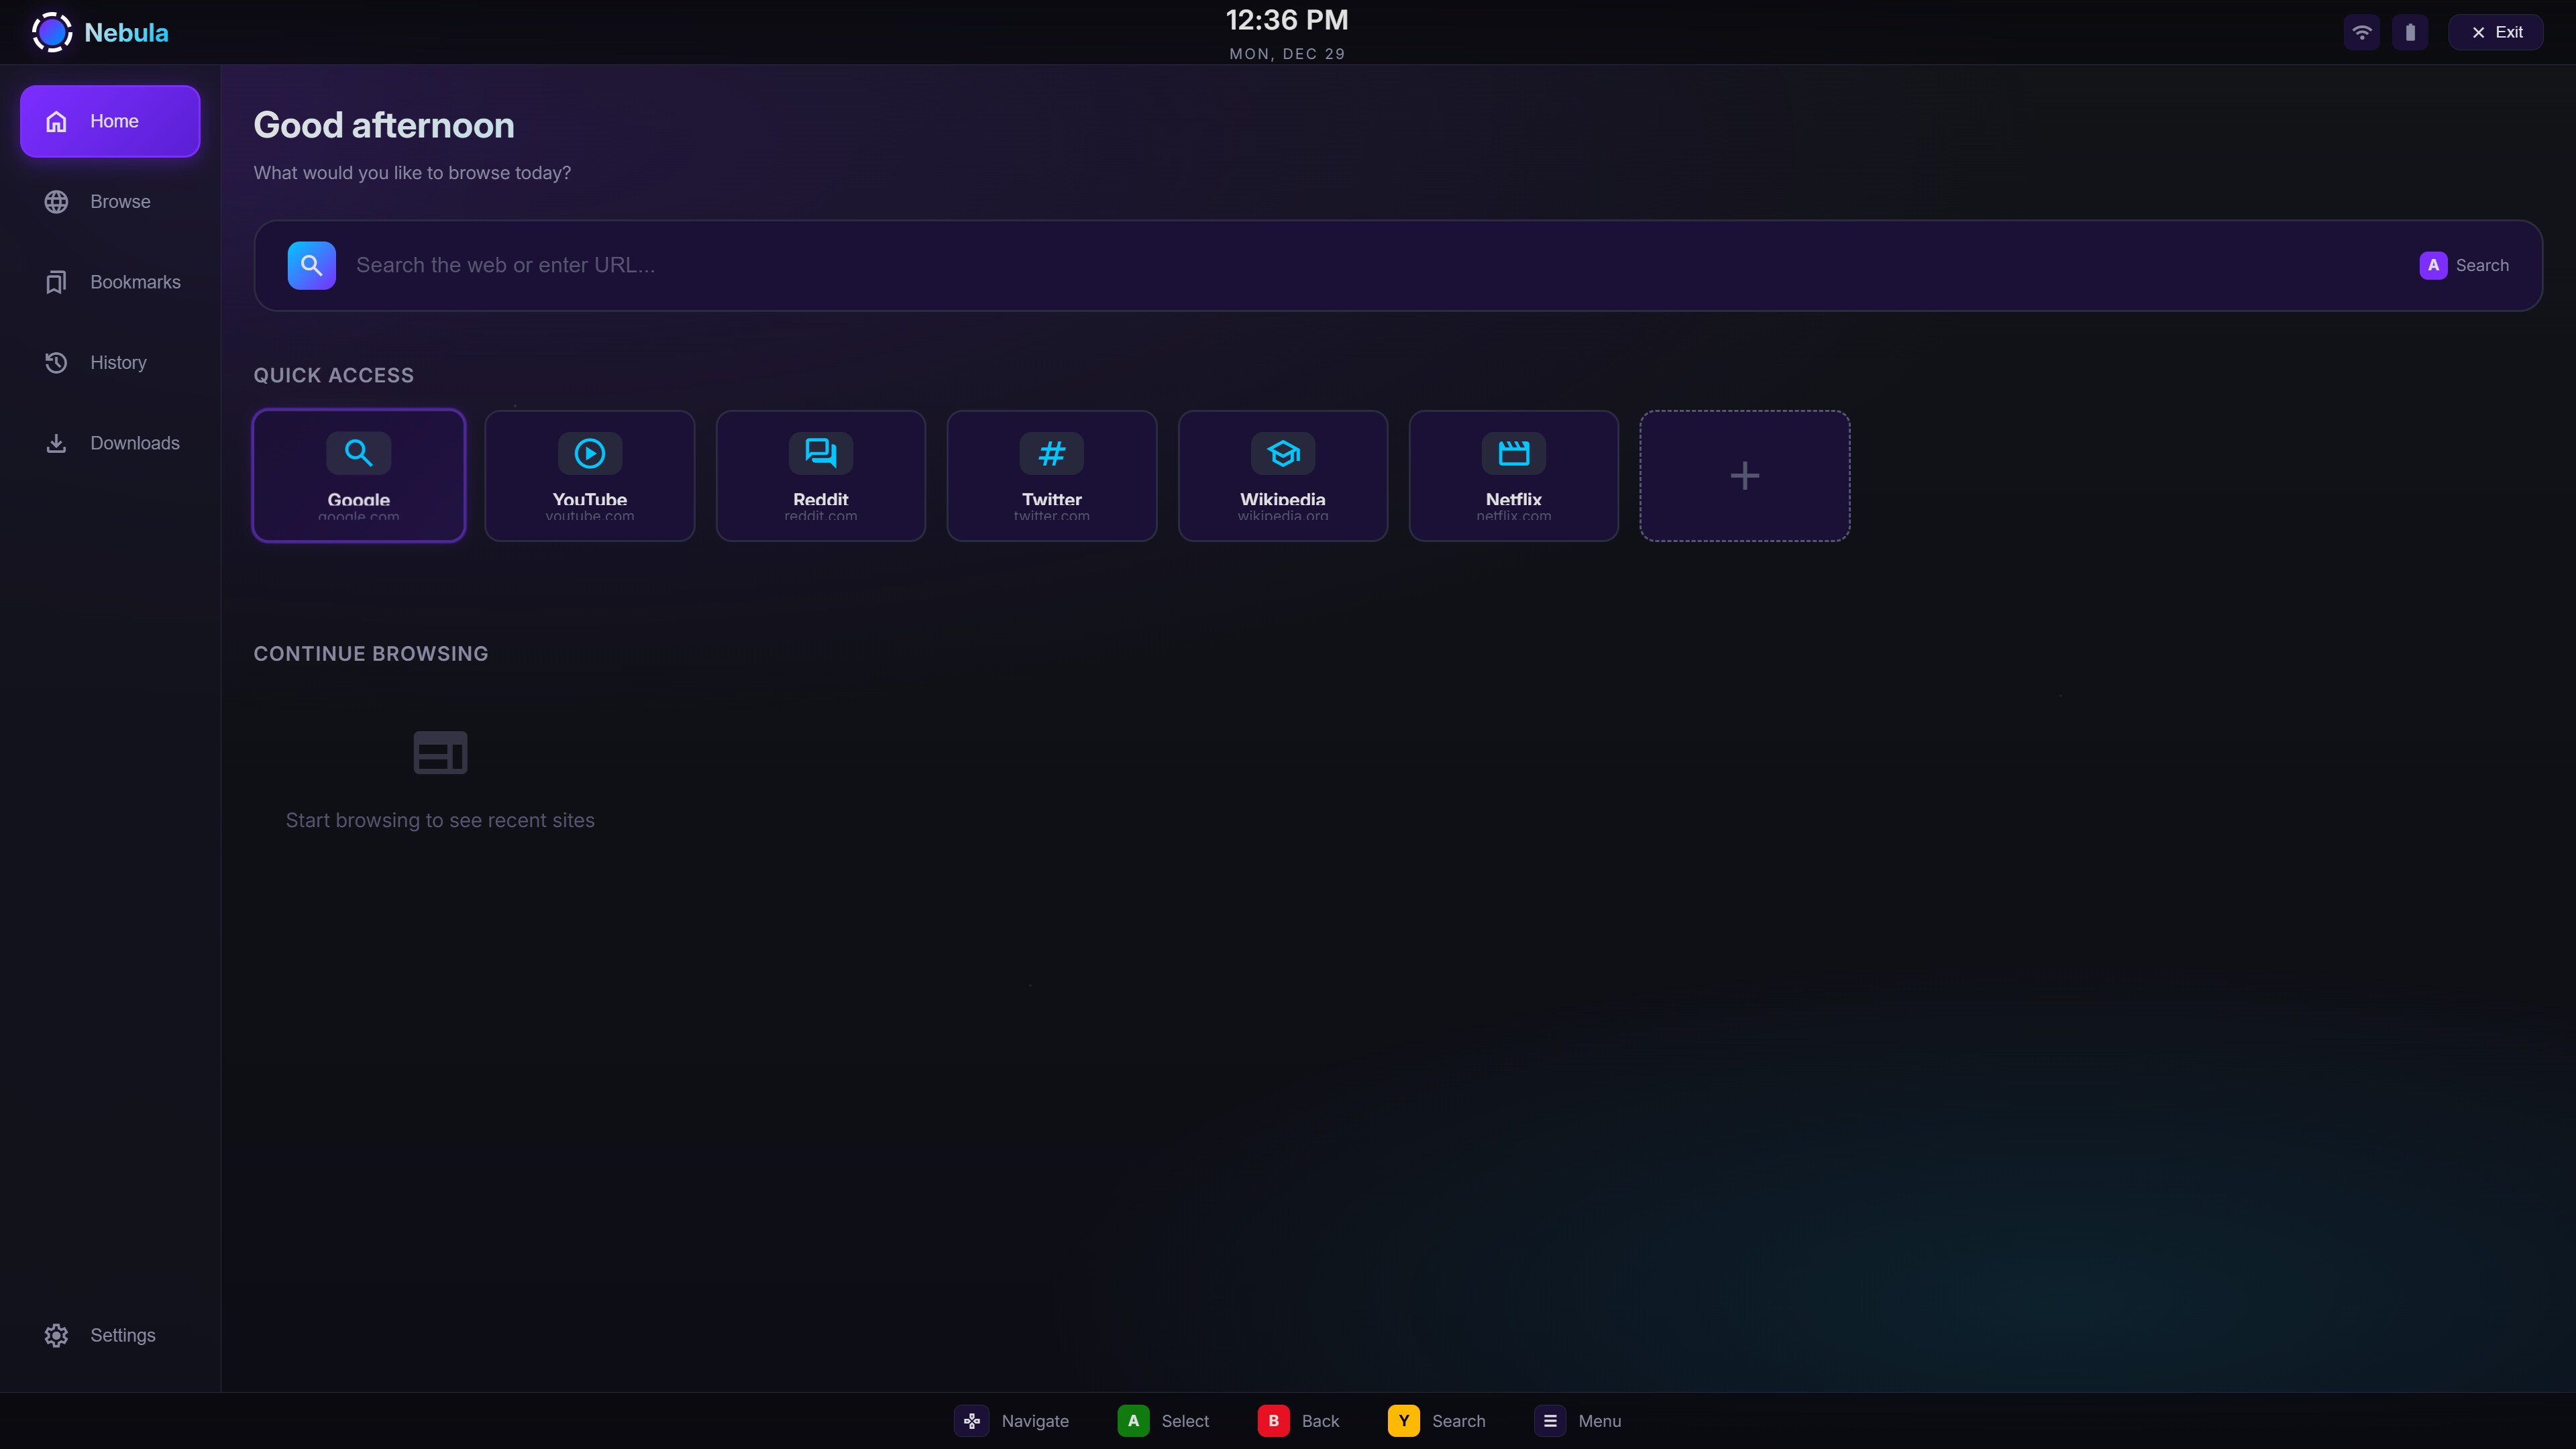Click the battery status indicator
2576x1449 pixels.
[2411, 31]
